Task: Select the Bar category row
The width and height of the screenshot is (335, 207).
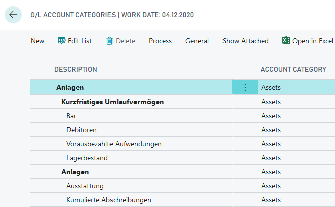Action: (71, 116)
